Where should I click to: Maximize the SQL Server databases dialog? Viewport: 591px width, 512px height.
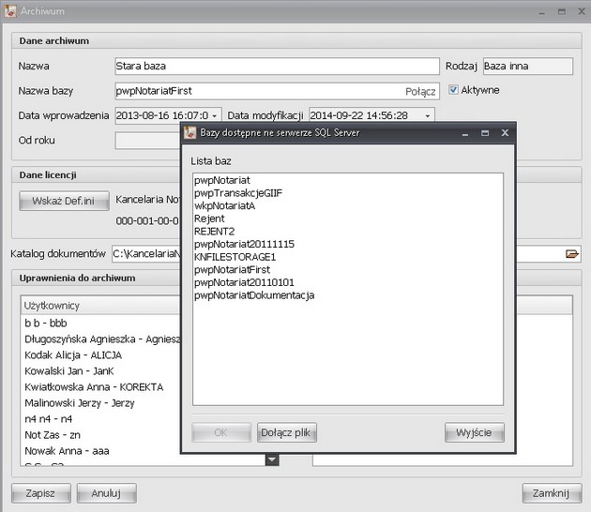click(484, 133)
